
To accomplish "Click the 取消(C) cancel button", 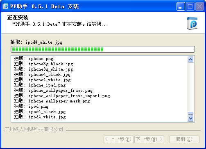I will click(x=184, y=139).
